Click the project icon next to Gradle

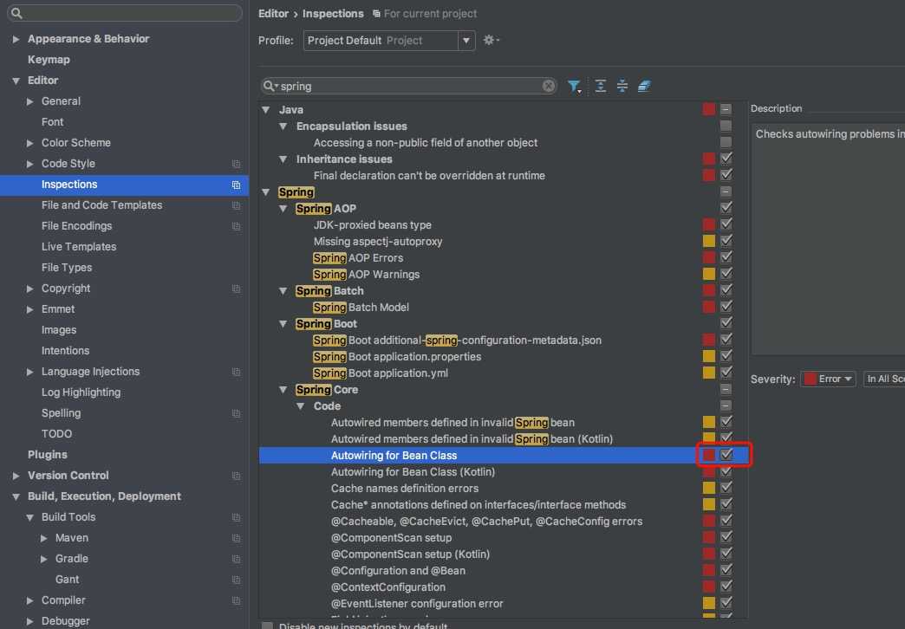pos(236,559)
